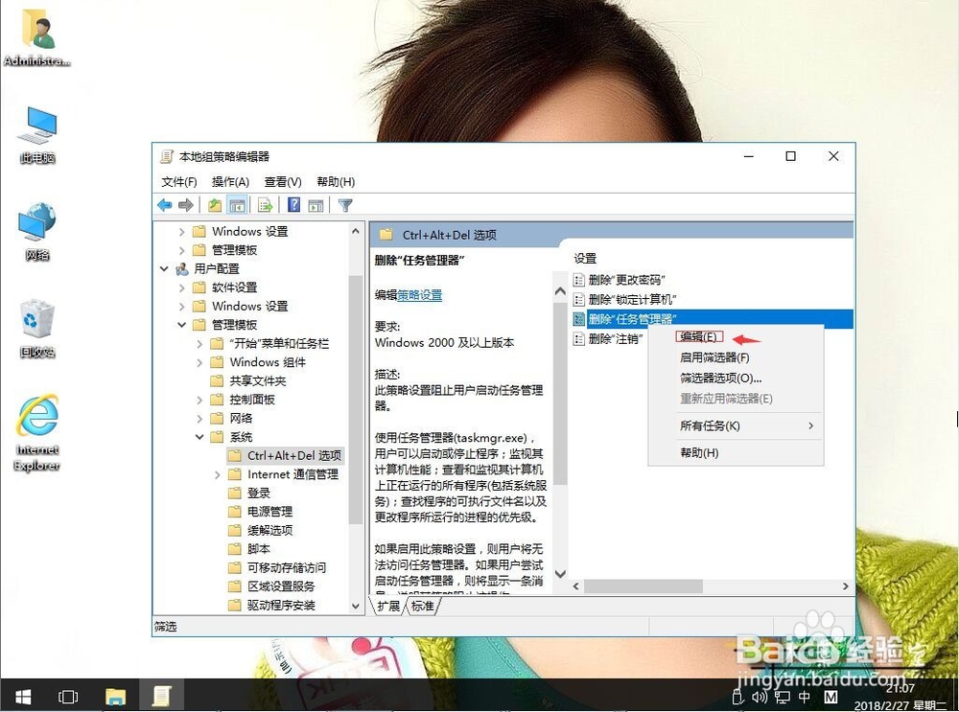Click the M input method tray icon
Image resolution: width=959 pixels, height=712 pixels.
click(x=830, y=698)
